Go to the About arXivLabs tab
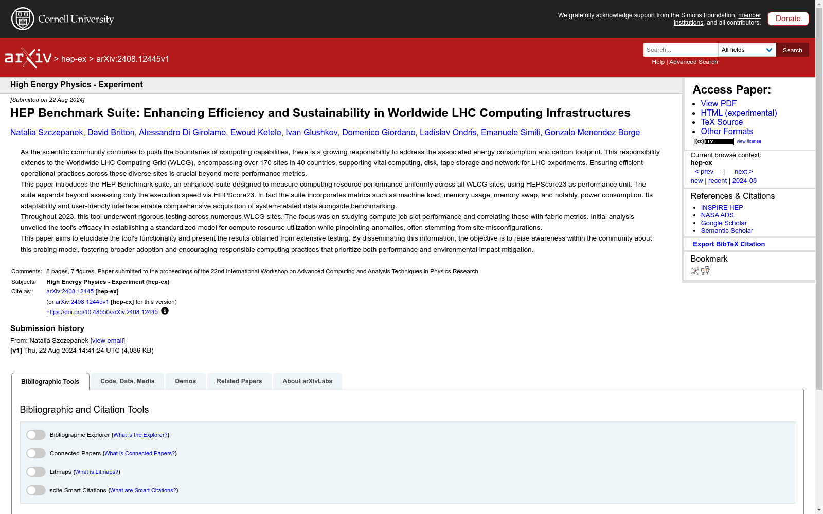Image resolution: width=823 pixels, height=514 pixels. [308, 381]
